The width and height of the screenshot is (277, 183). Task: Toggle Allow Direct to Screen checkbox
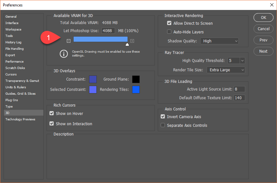coord(169,23)
